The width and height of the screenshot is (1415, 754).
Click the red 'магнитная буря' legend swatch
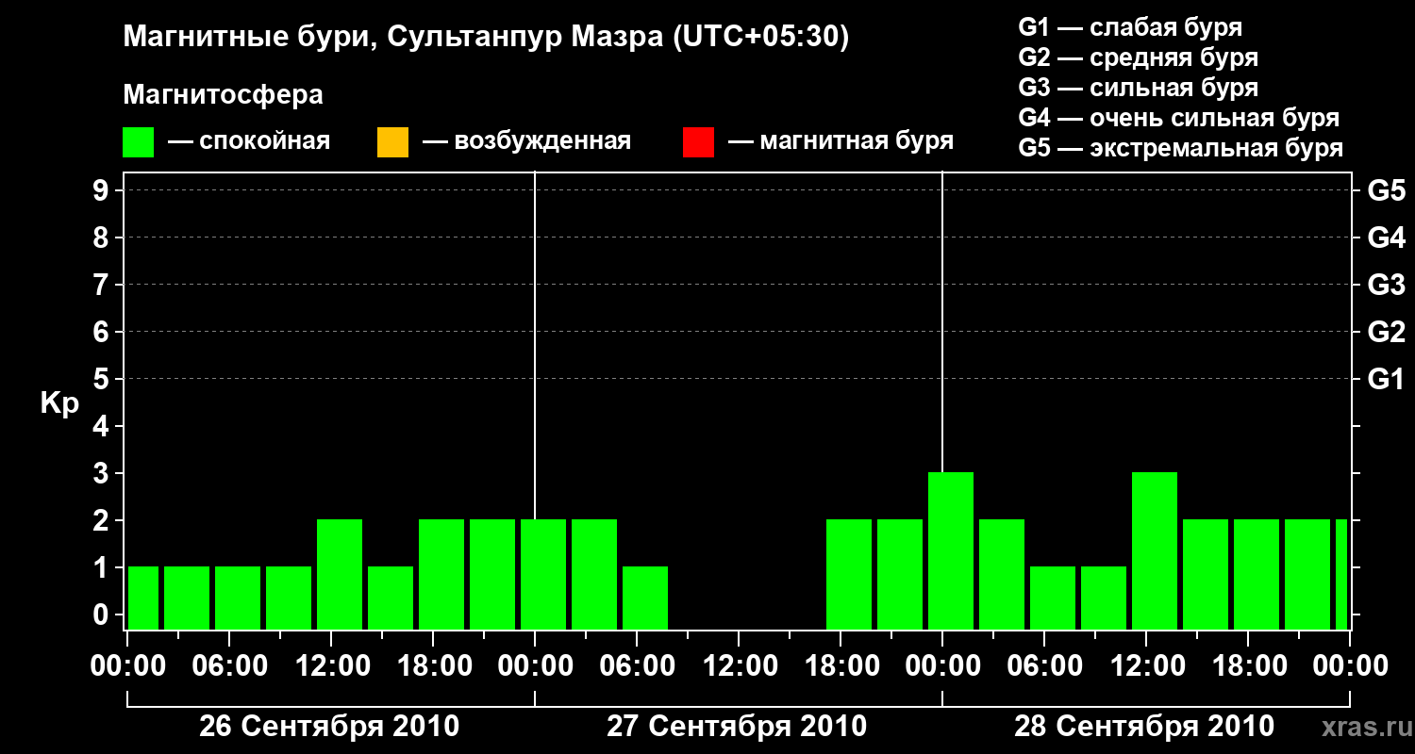(x=698, y=142)
